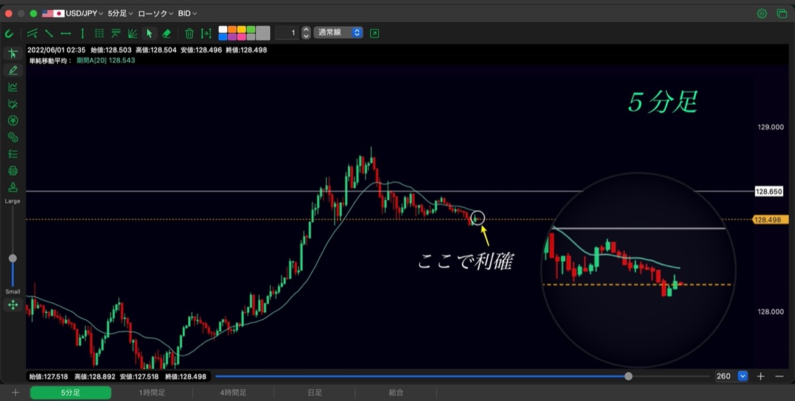The width and height of the screenshot is (795, 401).
Task: Click the yen currency circle sidebar icon
Action: 13,121
